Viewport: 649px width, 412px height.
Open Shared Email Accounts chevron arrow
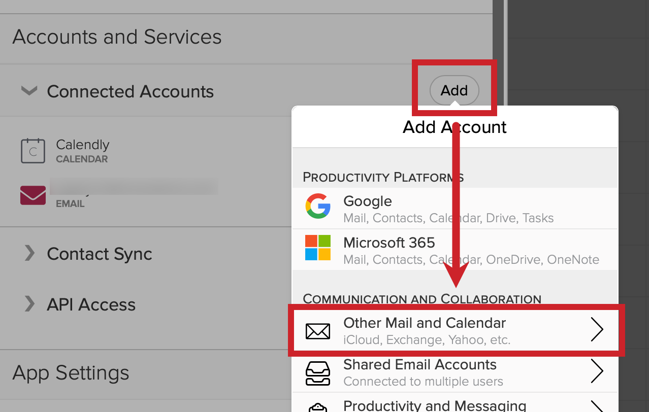pyautogui.click(x=597, y=372)
